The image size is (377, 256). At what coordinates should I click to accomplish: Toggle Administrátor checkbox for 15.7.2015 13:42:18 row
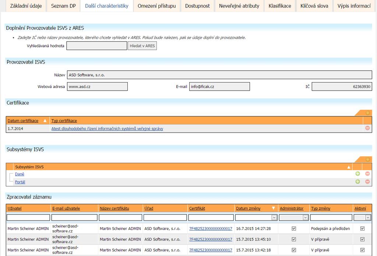pyautogui.click(x=294, y=250)
